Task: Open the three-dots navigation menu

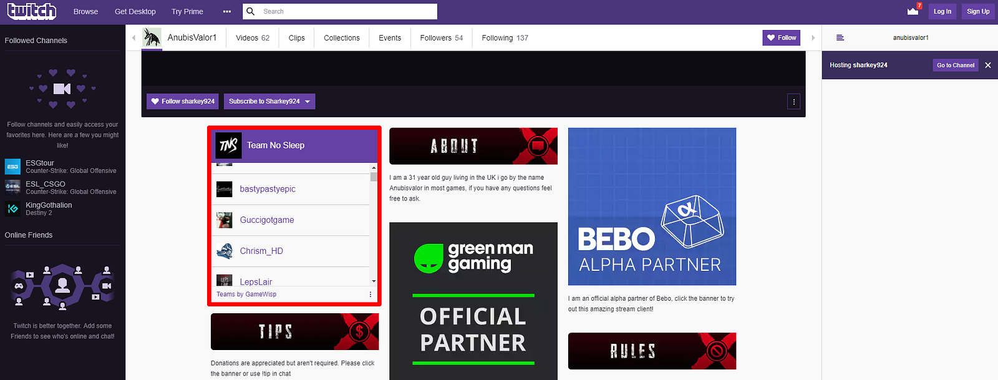Action: (227, 11)
